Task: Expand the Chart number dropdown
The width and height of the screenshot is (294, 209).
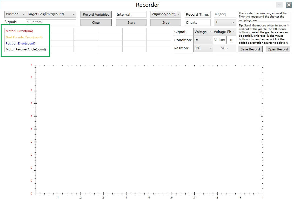Action: point(225,22)
